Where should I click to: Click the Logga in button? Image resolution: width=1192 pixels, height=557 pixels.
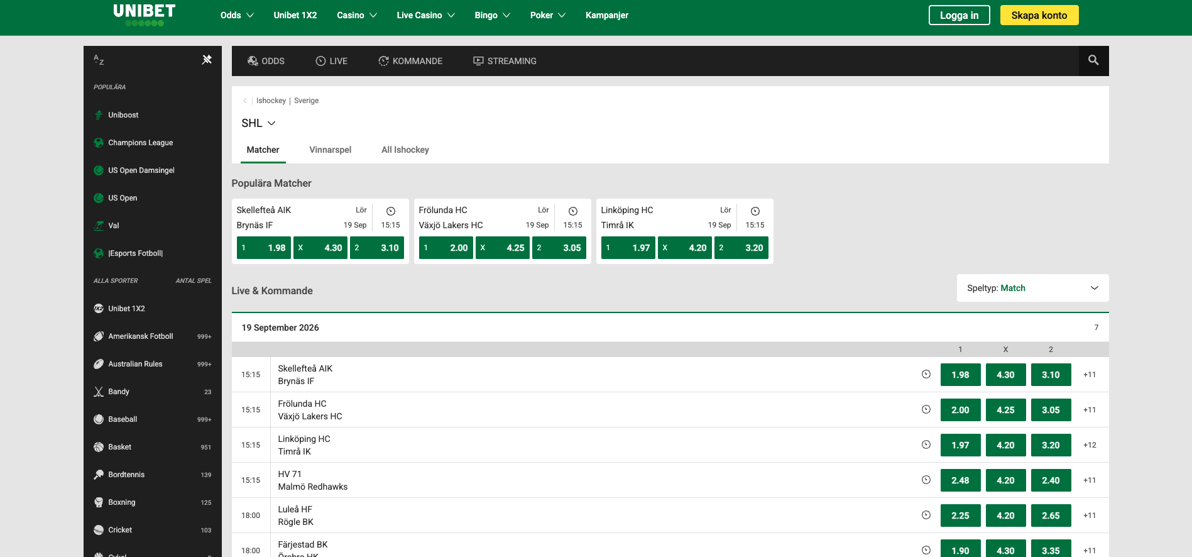[x=959, y=15]
